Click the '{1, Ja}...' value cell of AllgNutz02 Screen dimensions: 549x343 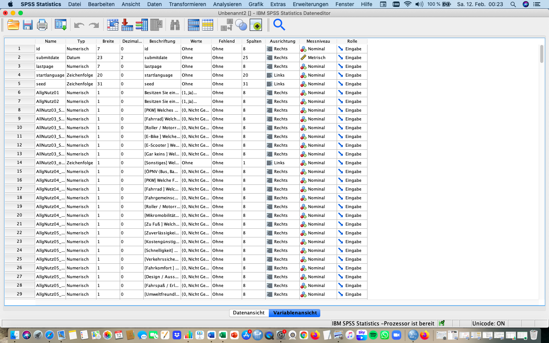[x=196, y=101]
